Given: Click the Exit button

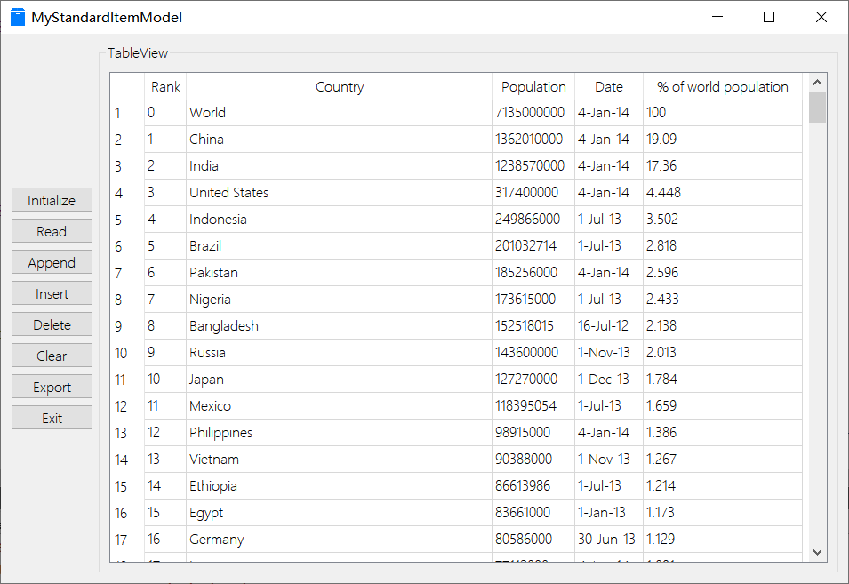Looking at the screenshot, I should click(52, 418).
